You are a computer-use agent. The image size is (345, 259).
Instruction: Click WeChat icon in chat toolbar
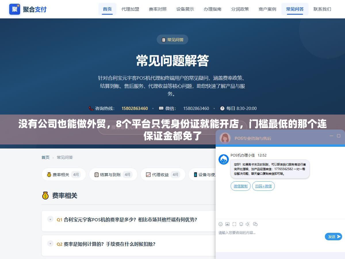tap(255, 224)
